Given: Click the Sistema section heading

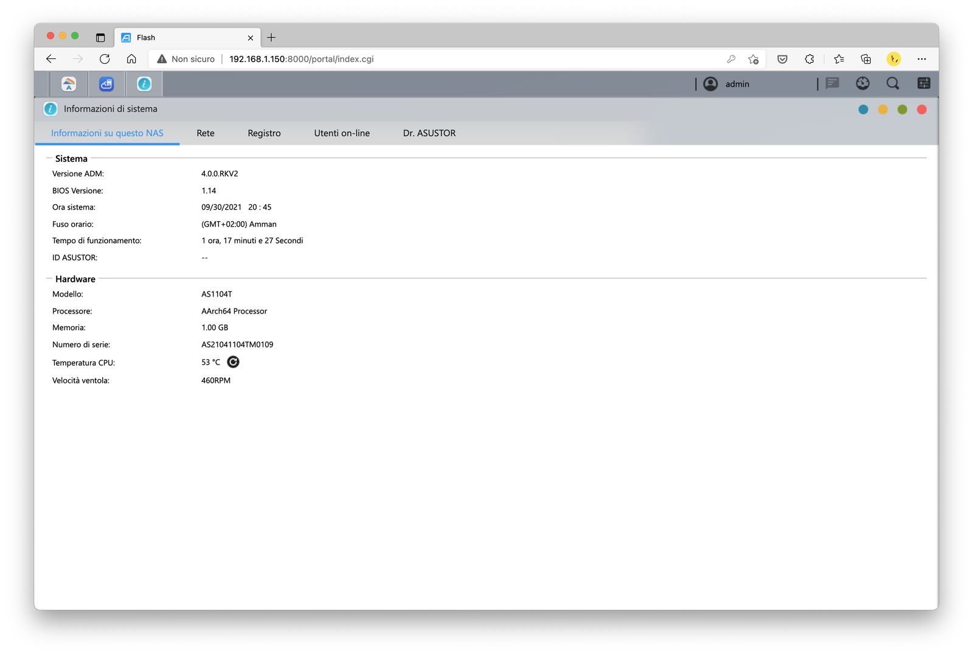Looking at the screenshot, I should (x=71, y=159).
